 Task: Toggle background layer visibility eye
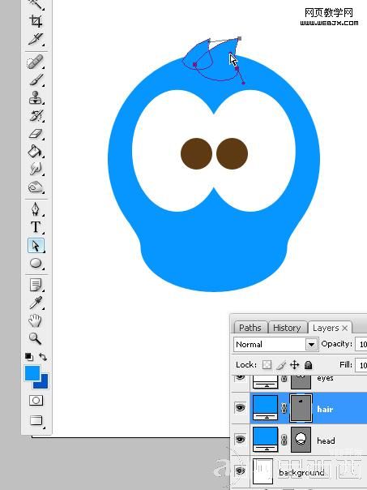point(240,471)
